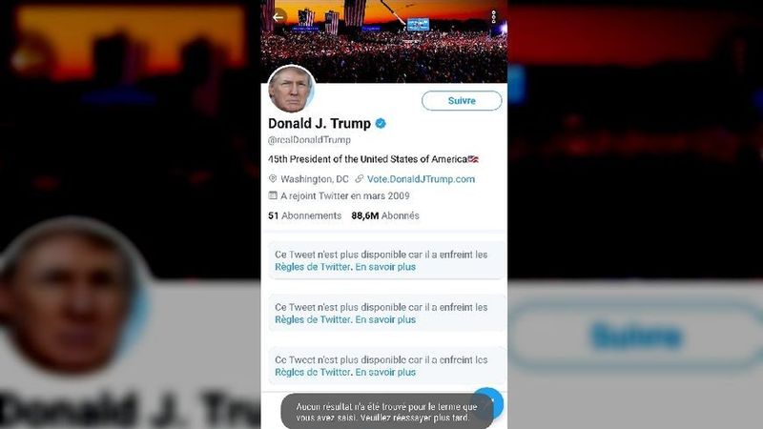Tap the calendar joined-date icon

273,195
